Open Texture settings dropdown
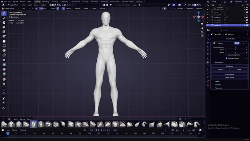Image resolution: width=250 pixels, height=141 pixels. [x=78, y=8]
